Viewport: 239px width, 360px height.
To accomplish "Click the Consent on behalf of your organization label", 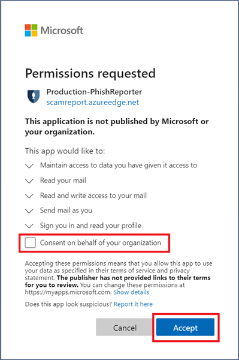I will pyautogui.click(x=101, y=242).
